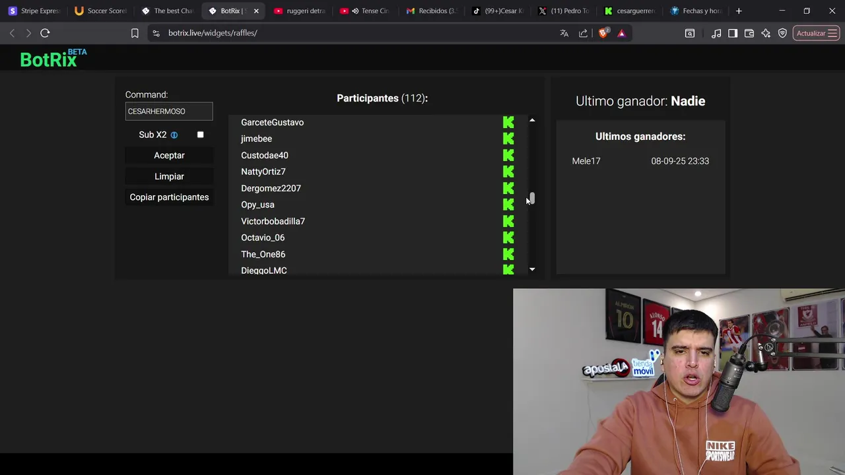Click the Limpiar button
Screen dimensions: 845x475
(x=169, y=176)
